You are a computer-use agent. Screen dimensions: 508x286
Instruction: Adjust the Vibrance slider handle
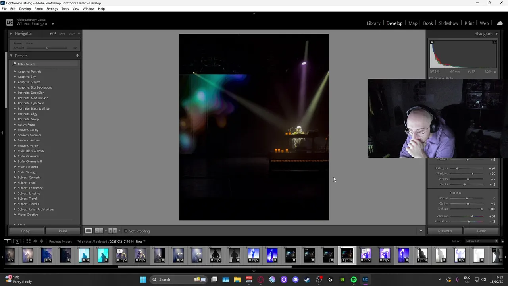(x=472, y=216)
